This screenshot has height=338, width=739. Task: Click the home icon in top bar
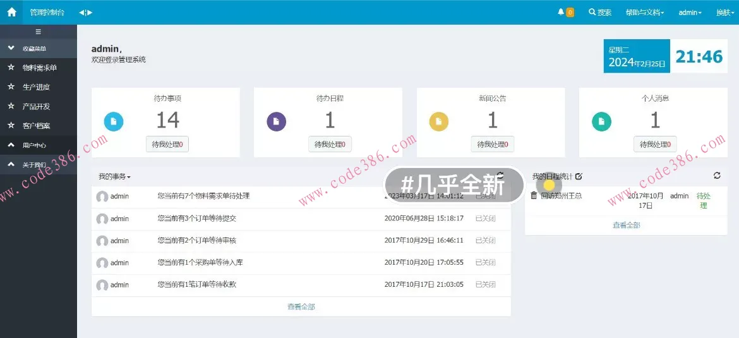(11, 12)
